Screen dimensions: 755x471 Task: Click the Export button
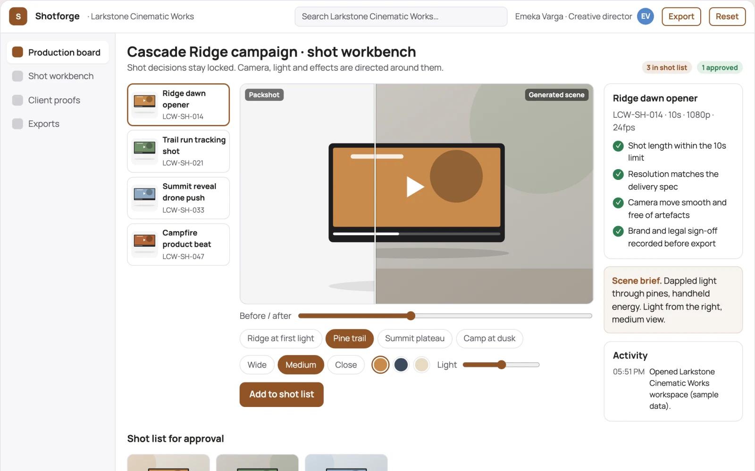(681, 16)
